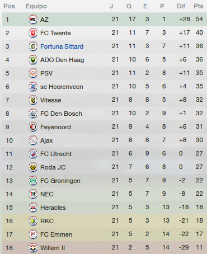The width and height of the screenshot is (207, 254).
Task: Sort the table by Pts column header
Action: point(199,6)
